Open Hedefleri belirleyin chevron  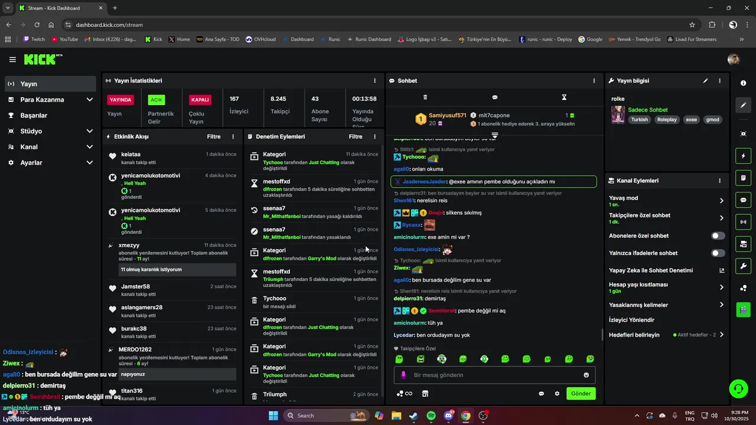(721, 335)
